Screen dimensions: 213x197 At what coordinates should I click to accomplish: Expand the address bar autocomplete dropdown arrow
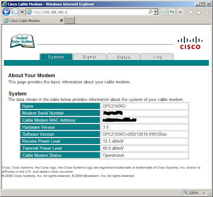156,12
